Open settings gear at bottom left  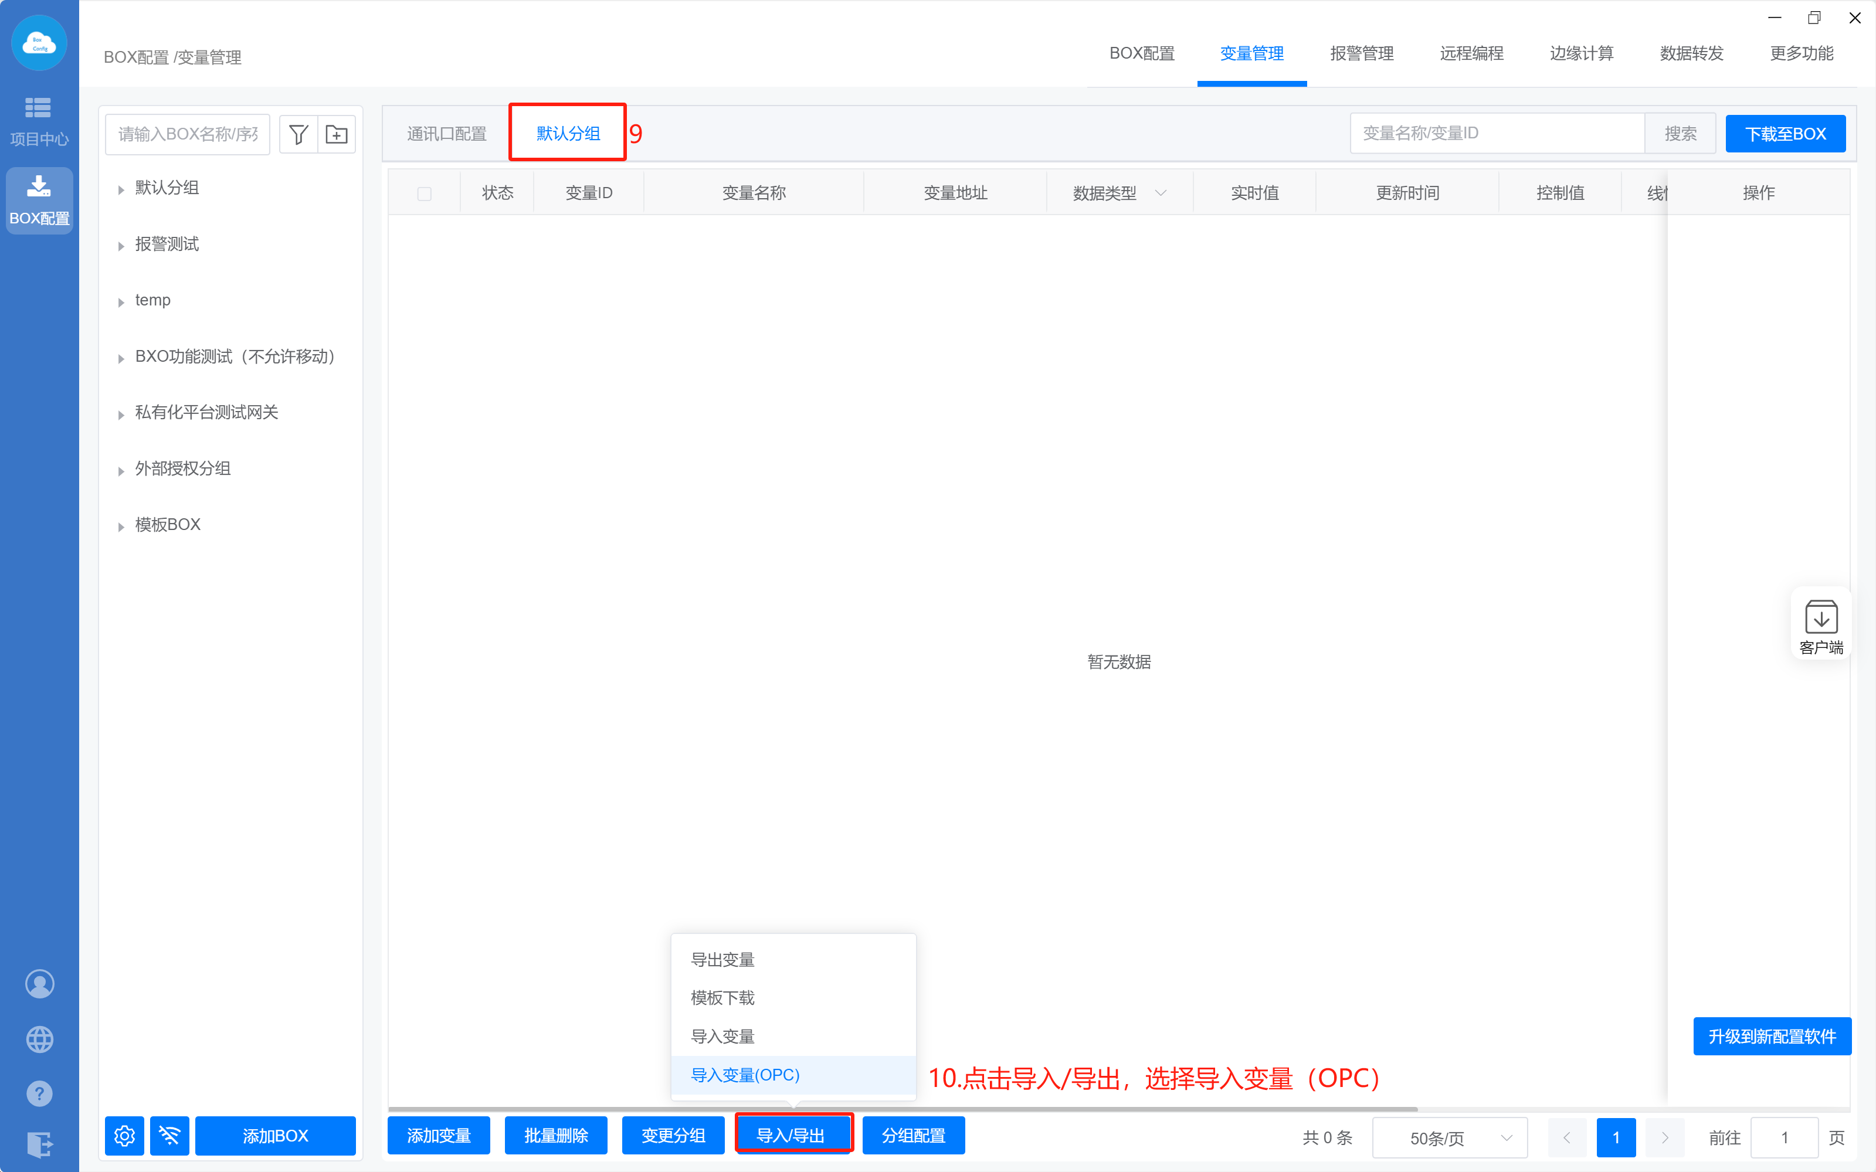point(125,1136)
